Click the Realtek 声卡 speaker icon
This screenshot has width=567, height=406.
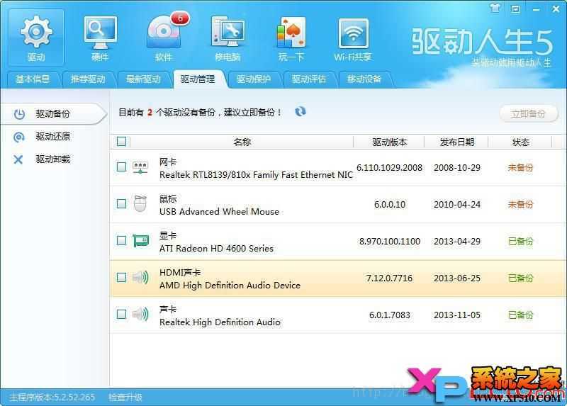click(140, 314)
